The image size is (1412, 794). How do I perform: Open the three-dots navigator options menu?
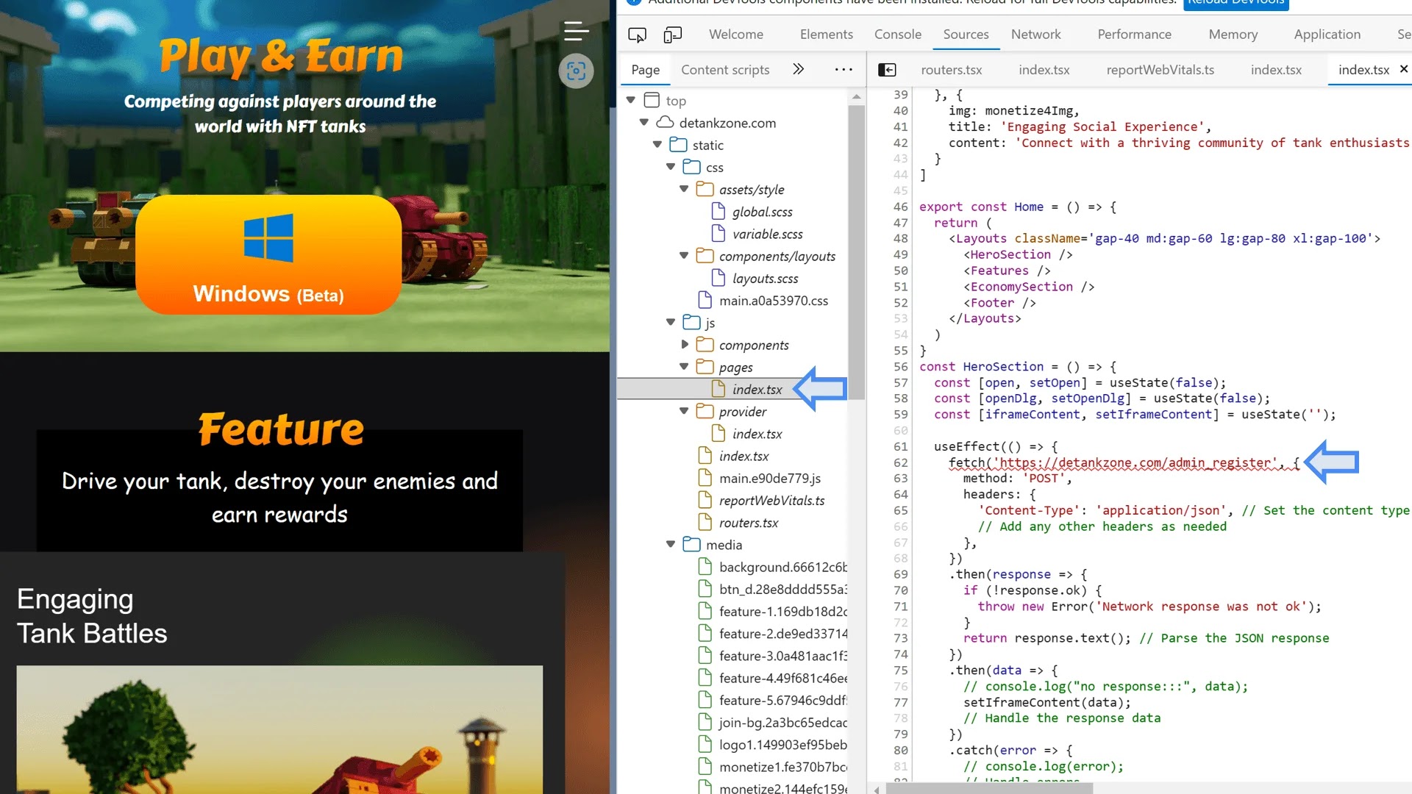pos(844,70)
